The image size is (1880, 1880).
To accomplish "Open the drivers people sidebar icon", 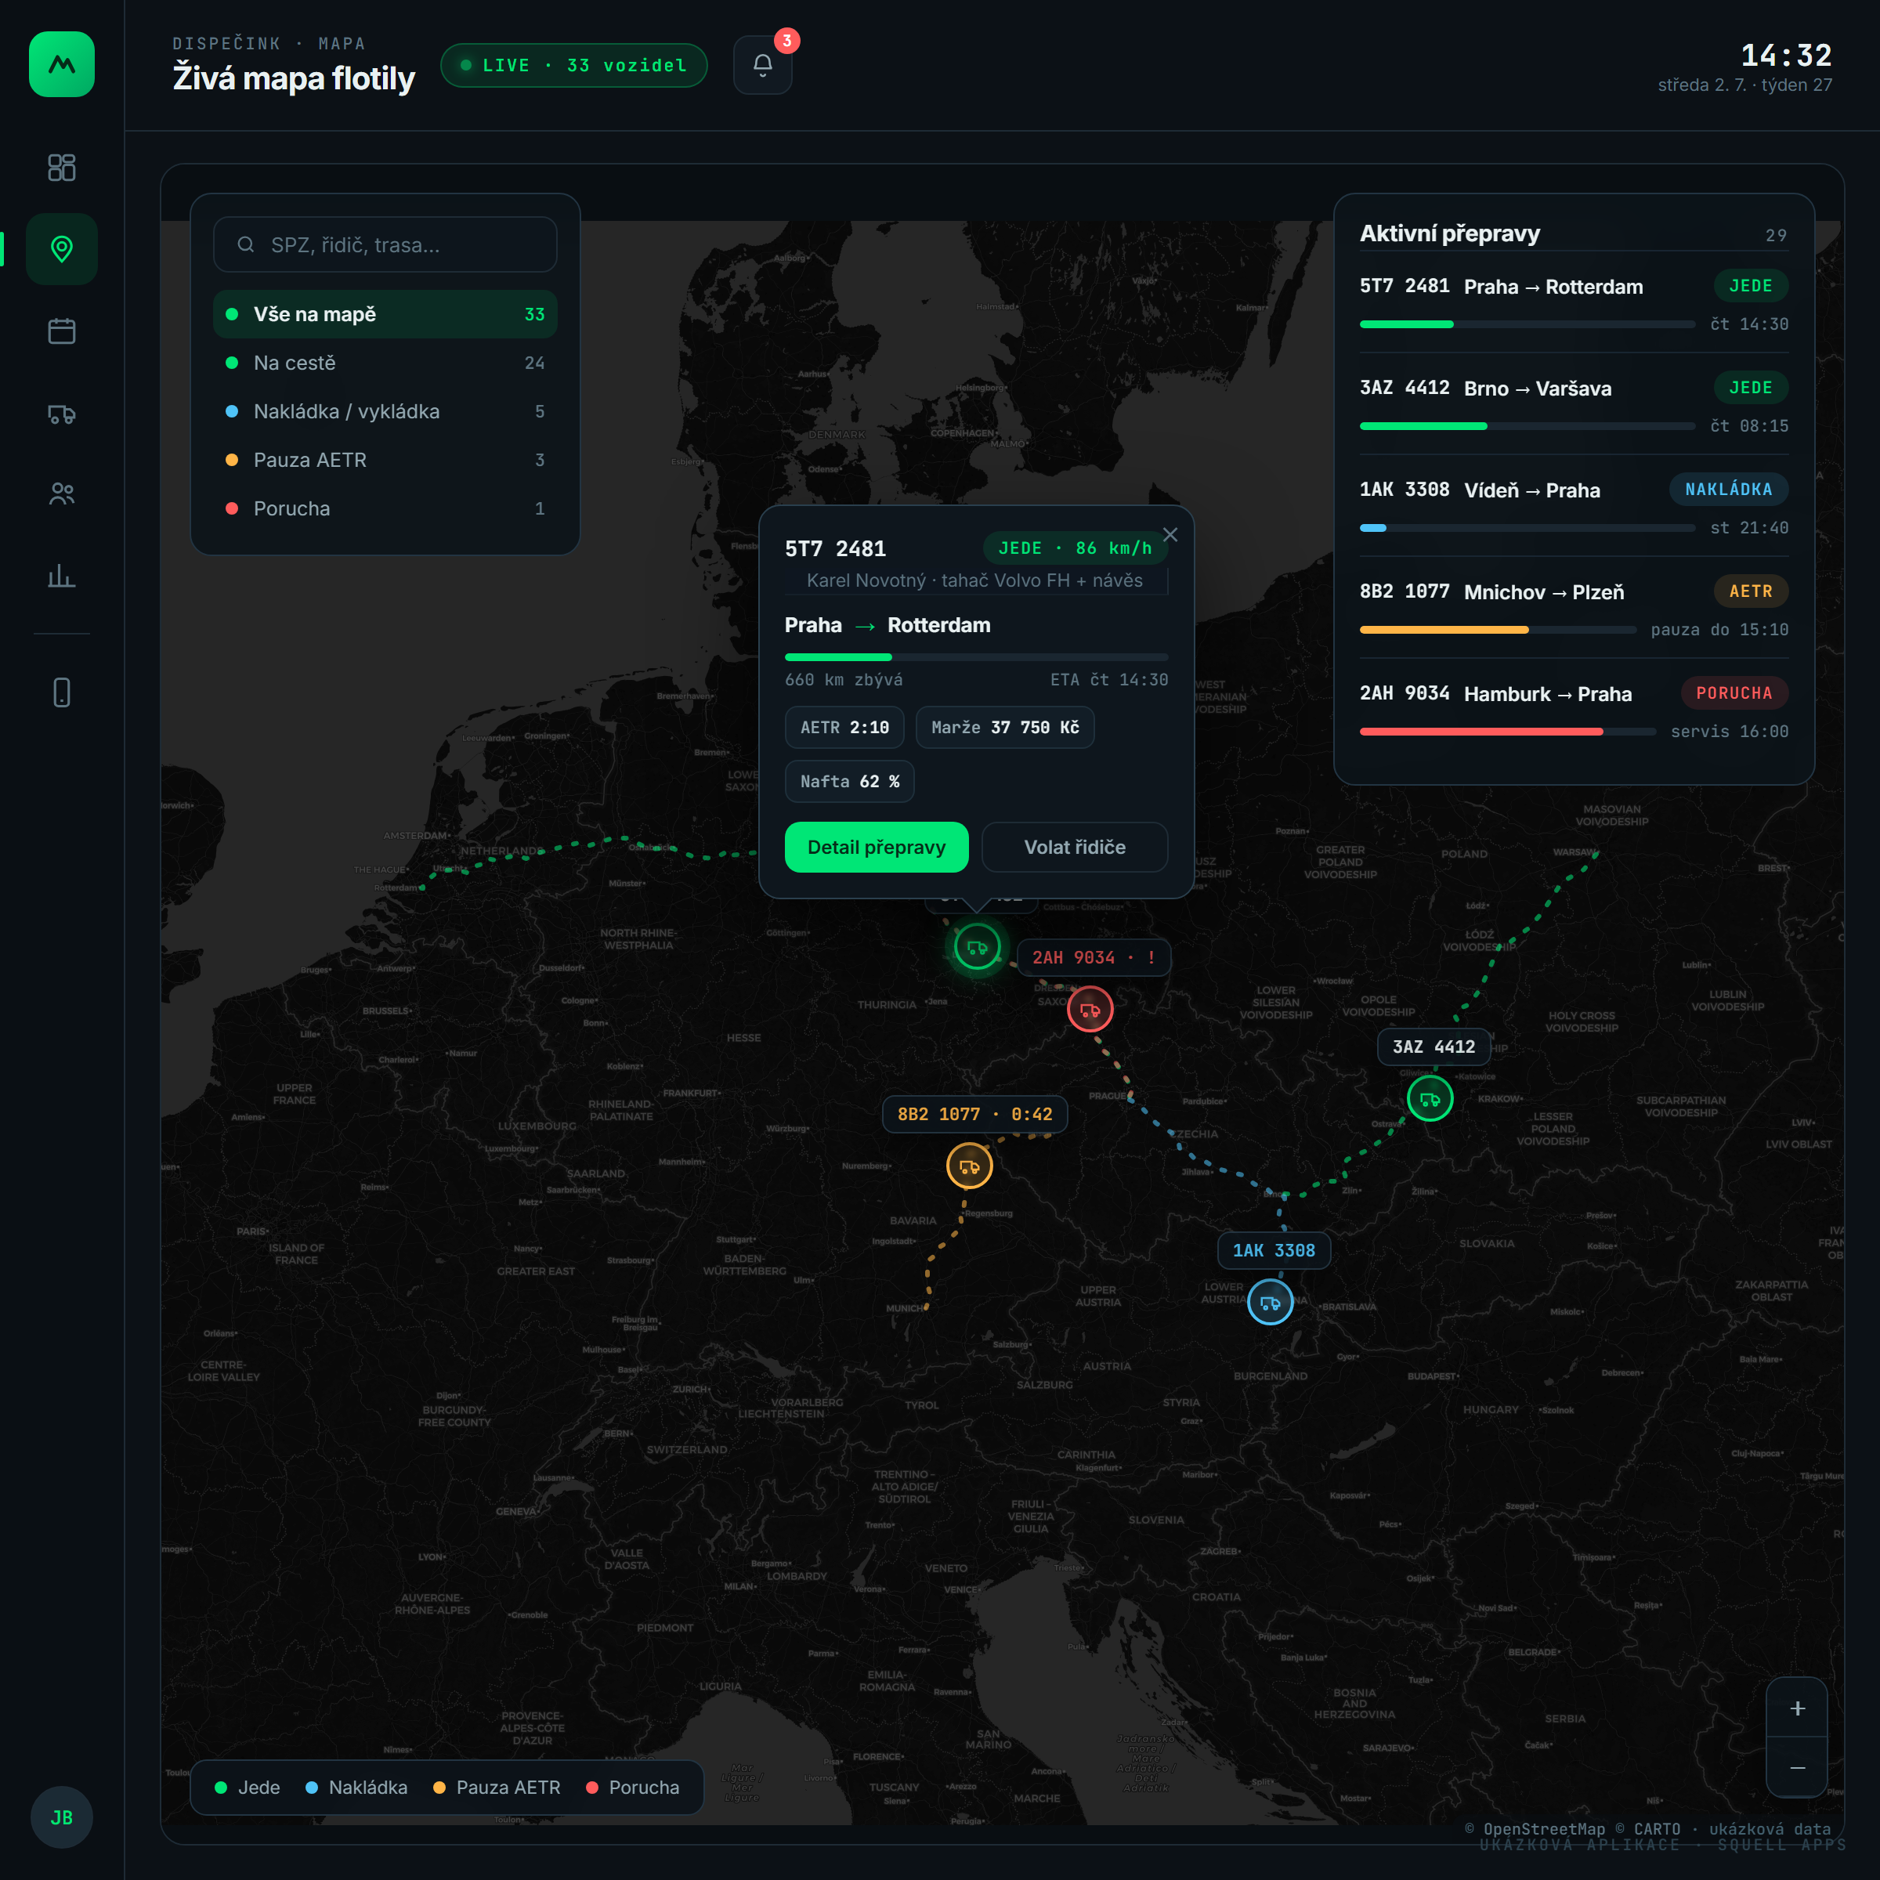I will (61, 494).
